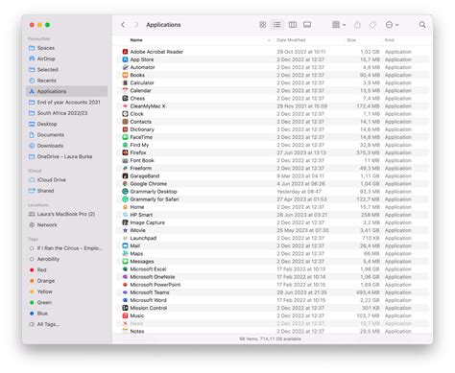Open Recents in the sidebar

coord(66,81)
